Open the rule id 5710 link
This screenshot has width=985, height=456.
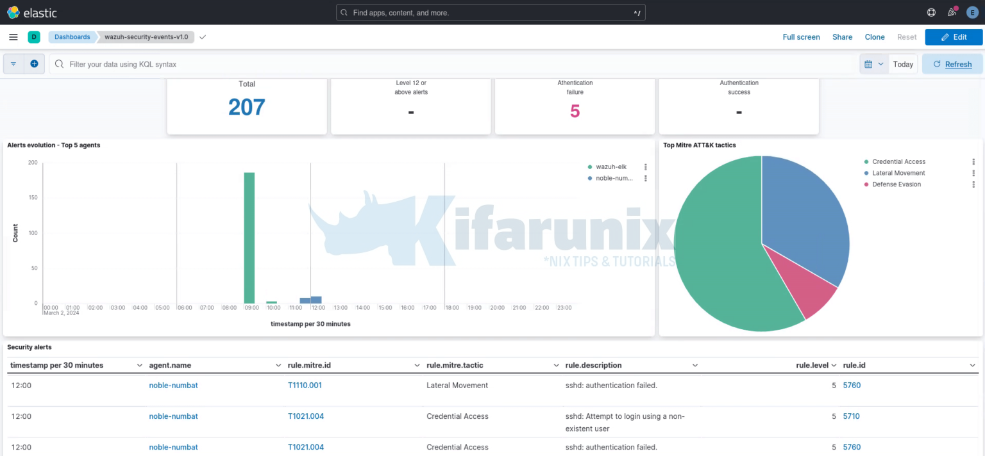tap(851, 416)
